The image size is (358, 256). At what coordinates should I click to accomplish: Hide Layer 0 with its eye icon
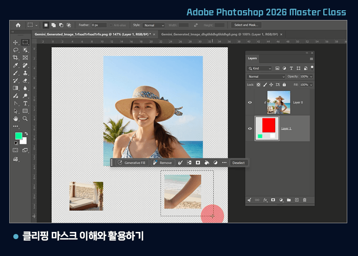(250, 102)
